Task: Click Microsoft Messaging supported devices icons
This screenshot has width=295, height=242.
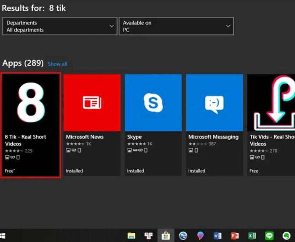Action: pos(193,150)
